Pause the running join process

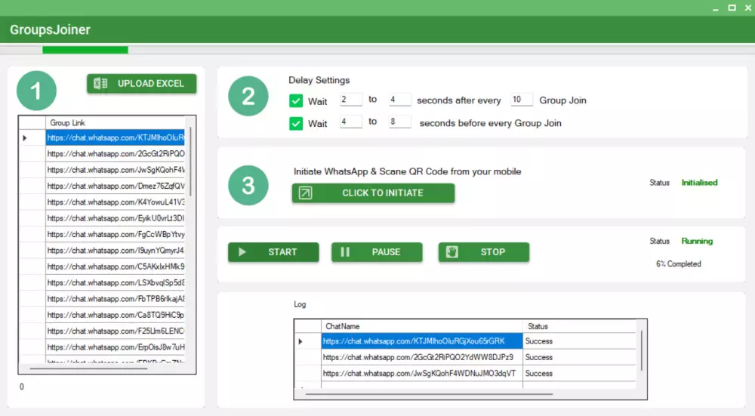pos(377,252)
